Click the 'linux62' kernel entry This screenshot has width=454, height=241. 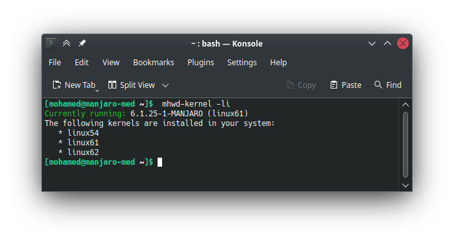pyautogui.click(x=83, y=152)
